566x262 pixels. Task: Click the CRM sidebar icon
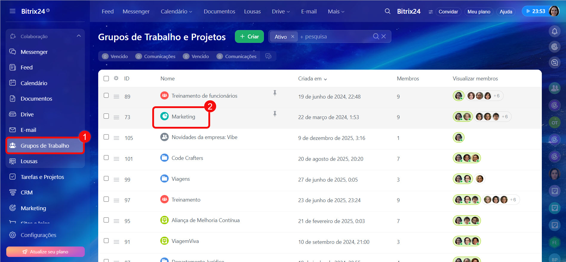tap(13, 192)
